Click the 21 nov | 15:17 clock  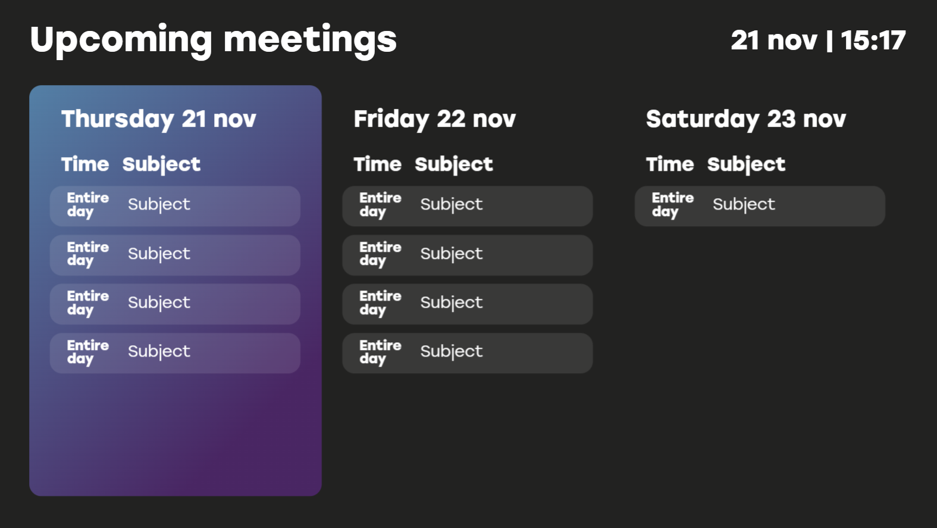click(819, 40)
